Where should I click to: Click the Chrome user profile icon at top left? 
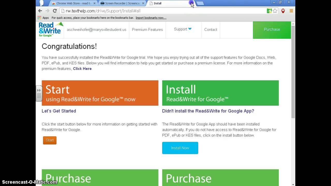[x=41, y=3]
